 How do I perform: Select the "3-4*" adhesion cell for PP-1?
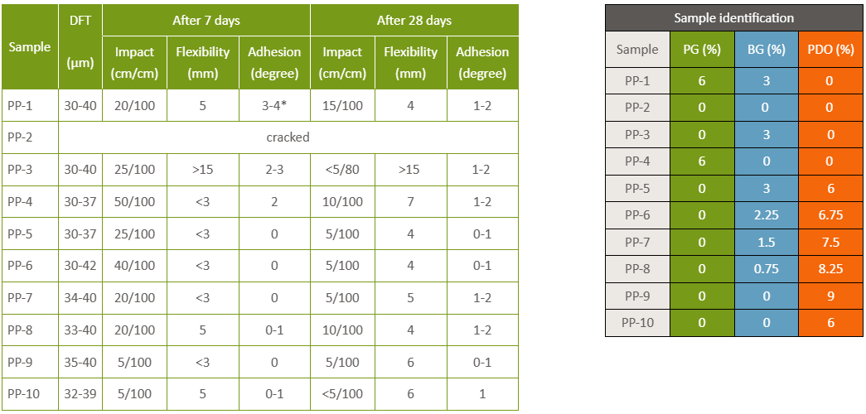274,106
